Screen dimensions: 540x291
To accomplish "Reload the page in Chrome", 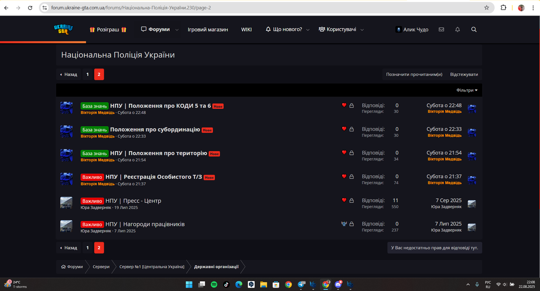I will 30,8.
